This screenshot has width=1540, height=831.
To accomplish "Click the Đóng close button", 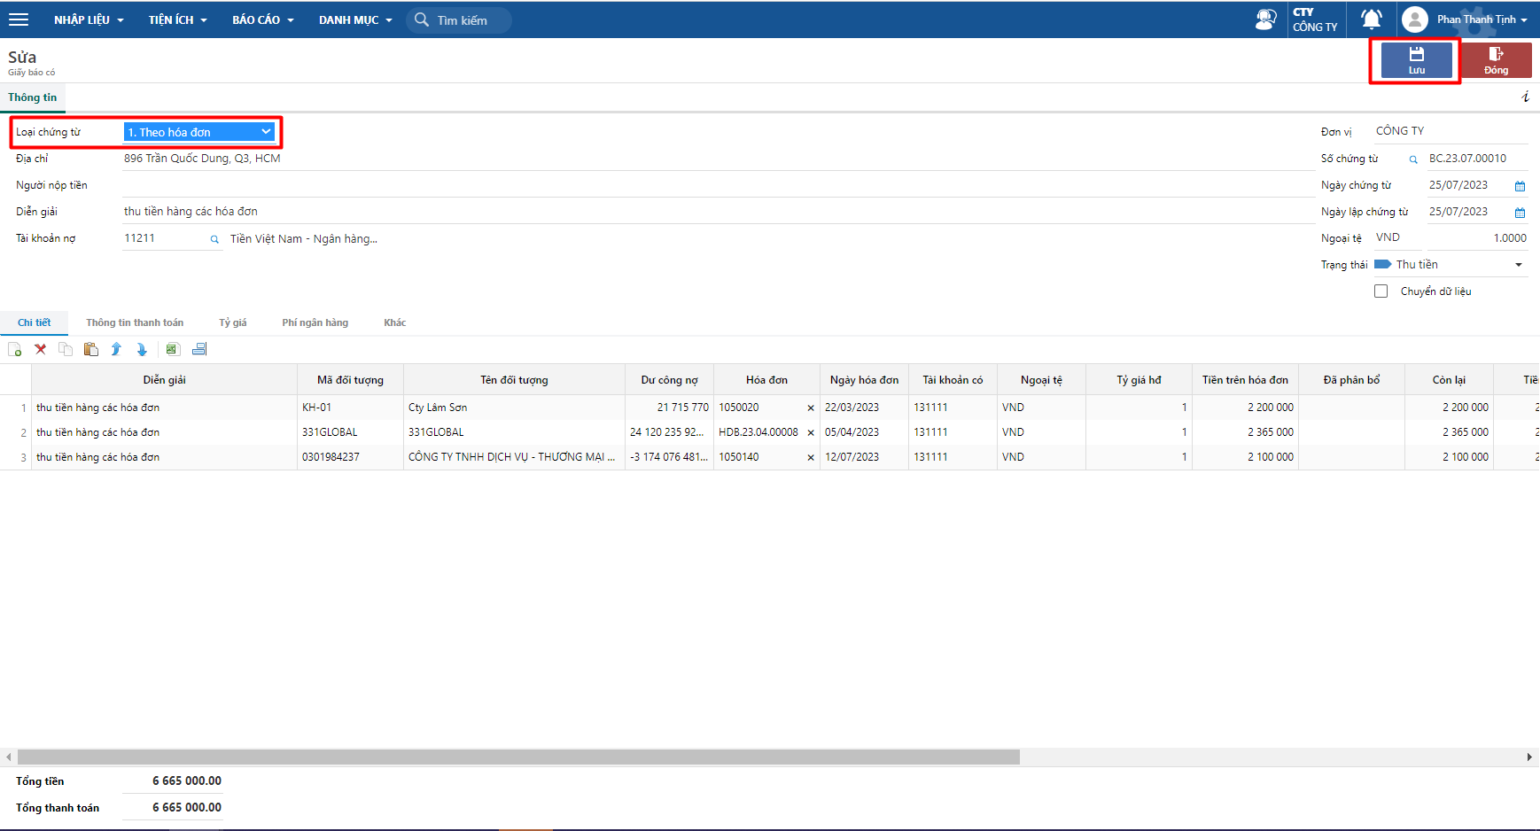I will coord(1496,60).
